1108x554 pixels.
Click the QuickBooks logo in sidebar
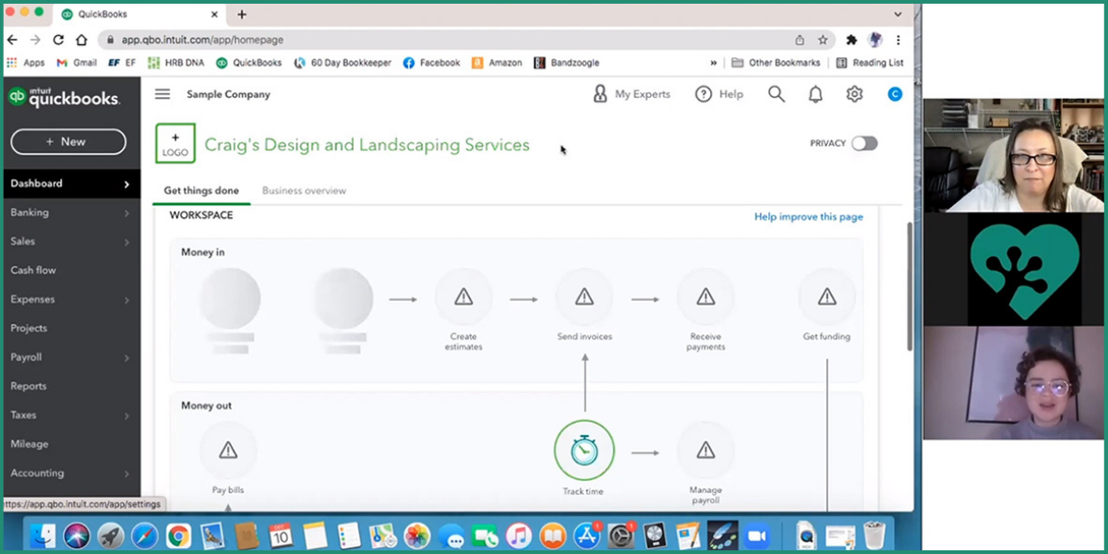pos(64,98)
